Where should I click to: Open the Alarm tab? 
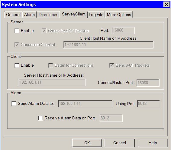29,15
